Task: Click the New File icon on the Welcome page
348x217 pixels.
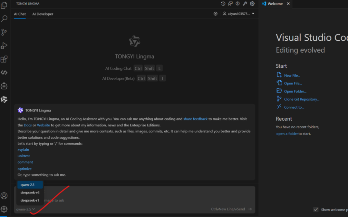Action: coord(279,75)
